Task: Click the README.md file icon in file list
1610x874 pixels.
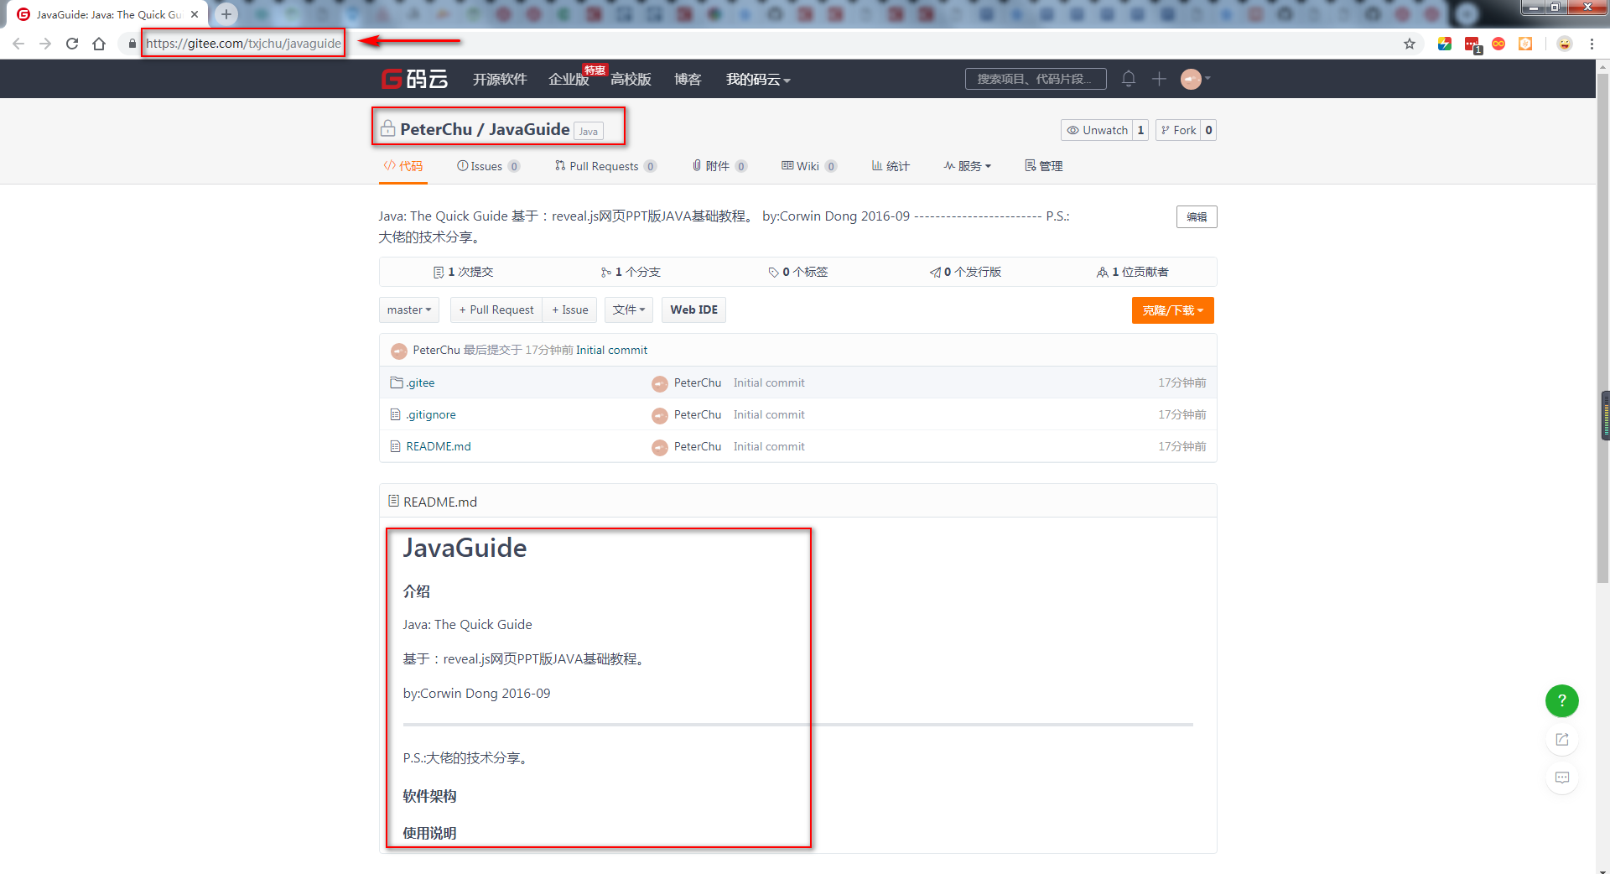Action: point(396,446)
